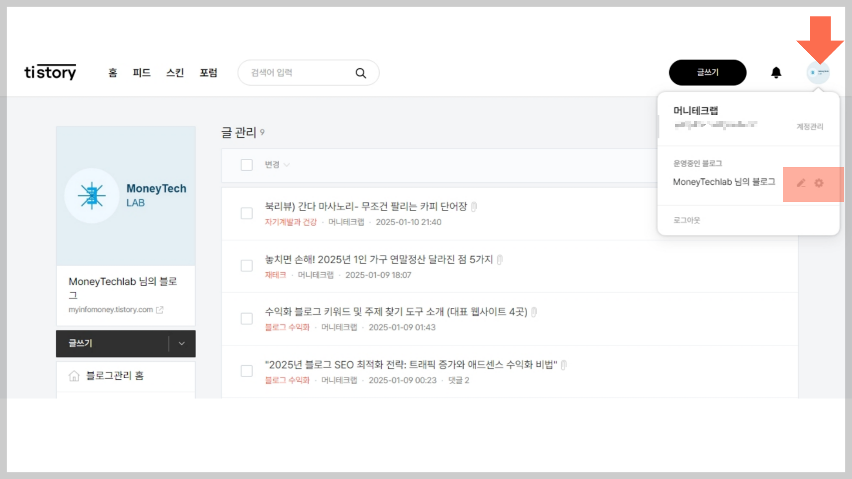852x479 pixels.
Task: Expand the sidebar 글쓰기 chevron arrow
Action: [x=181, y=344]
